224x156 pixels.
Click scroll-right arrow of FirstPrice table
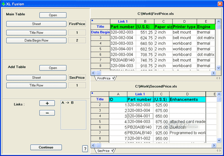coord(213,73)
